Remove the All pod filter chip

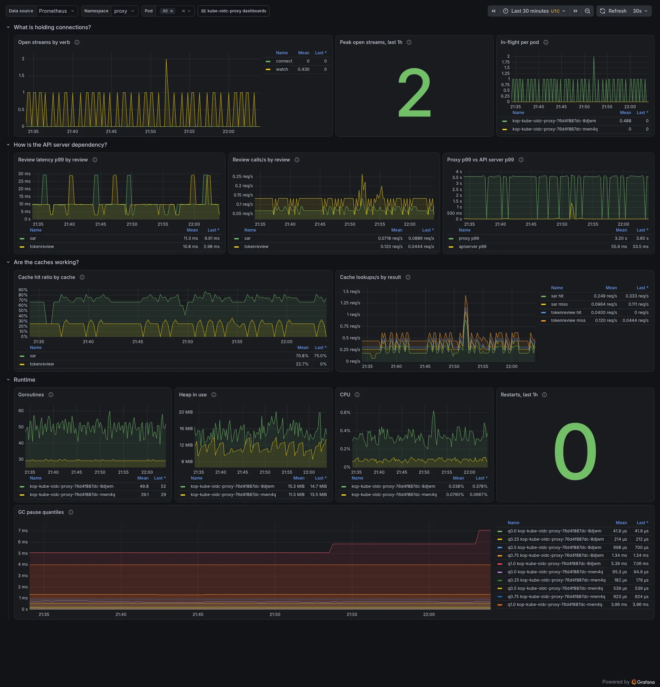tap(172, 11)
